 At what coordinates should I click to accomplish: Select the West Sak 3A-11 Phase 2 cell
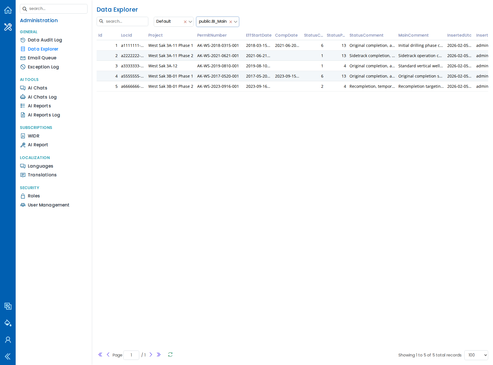pos(170,56)
